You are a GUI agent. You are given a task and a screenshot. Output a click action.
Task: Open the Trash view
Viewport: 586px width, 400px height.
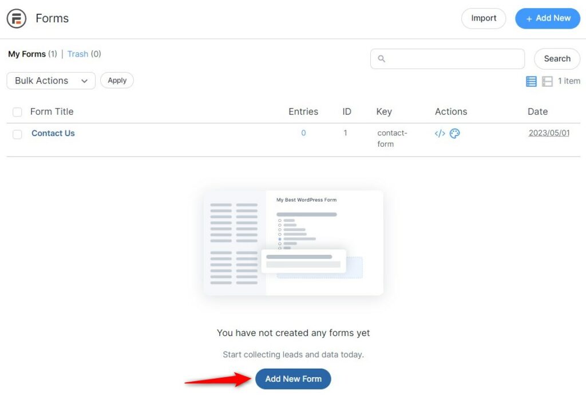78,54
